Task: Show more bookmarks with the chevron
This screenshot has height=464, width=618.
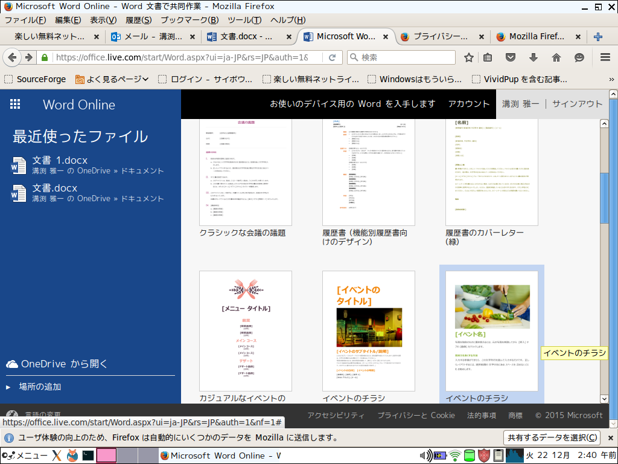Action: [x=611, y=79]
